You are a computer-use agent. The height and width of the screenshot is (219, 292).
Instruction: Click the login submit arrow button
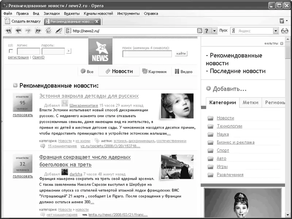[x=69, y=51]
